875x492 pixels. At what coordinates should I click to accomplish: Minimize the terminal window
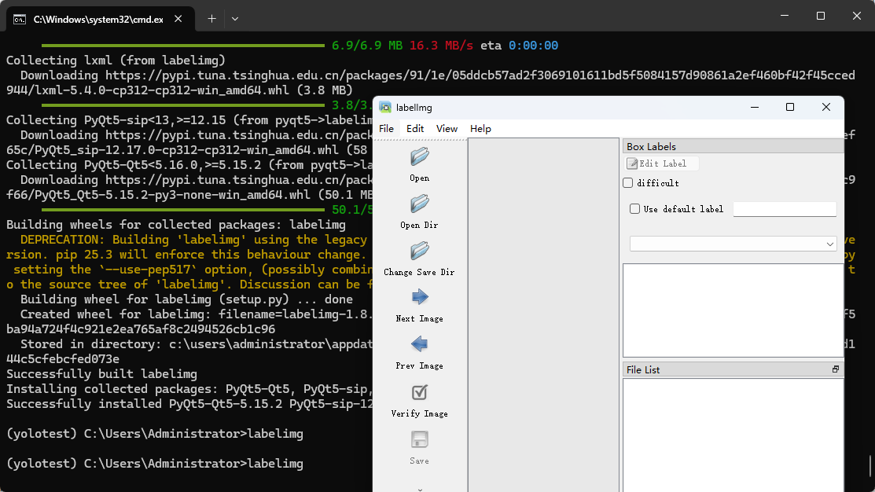pos(785,16)
